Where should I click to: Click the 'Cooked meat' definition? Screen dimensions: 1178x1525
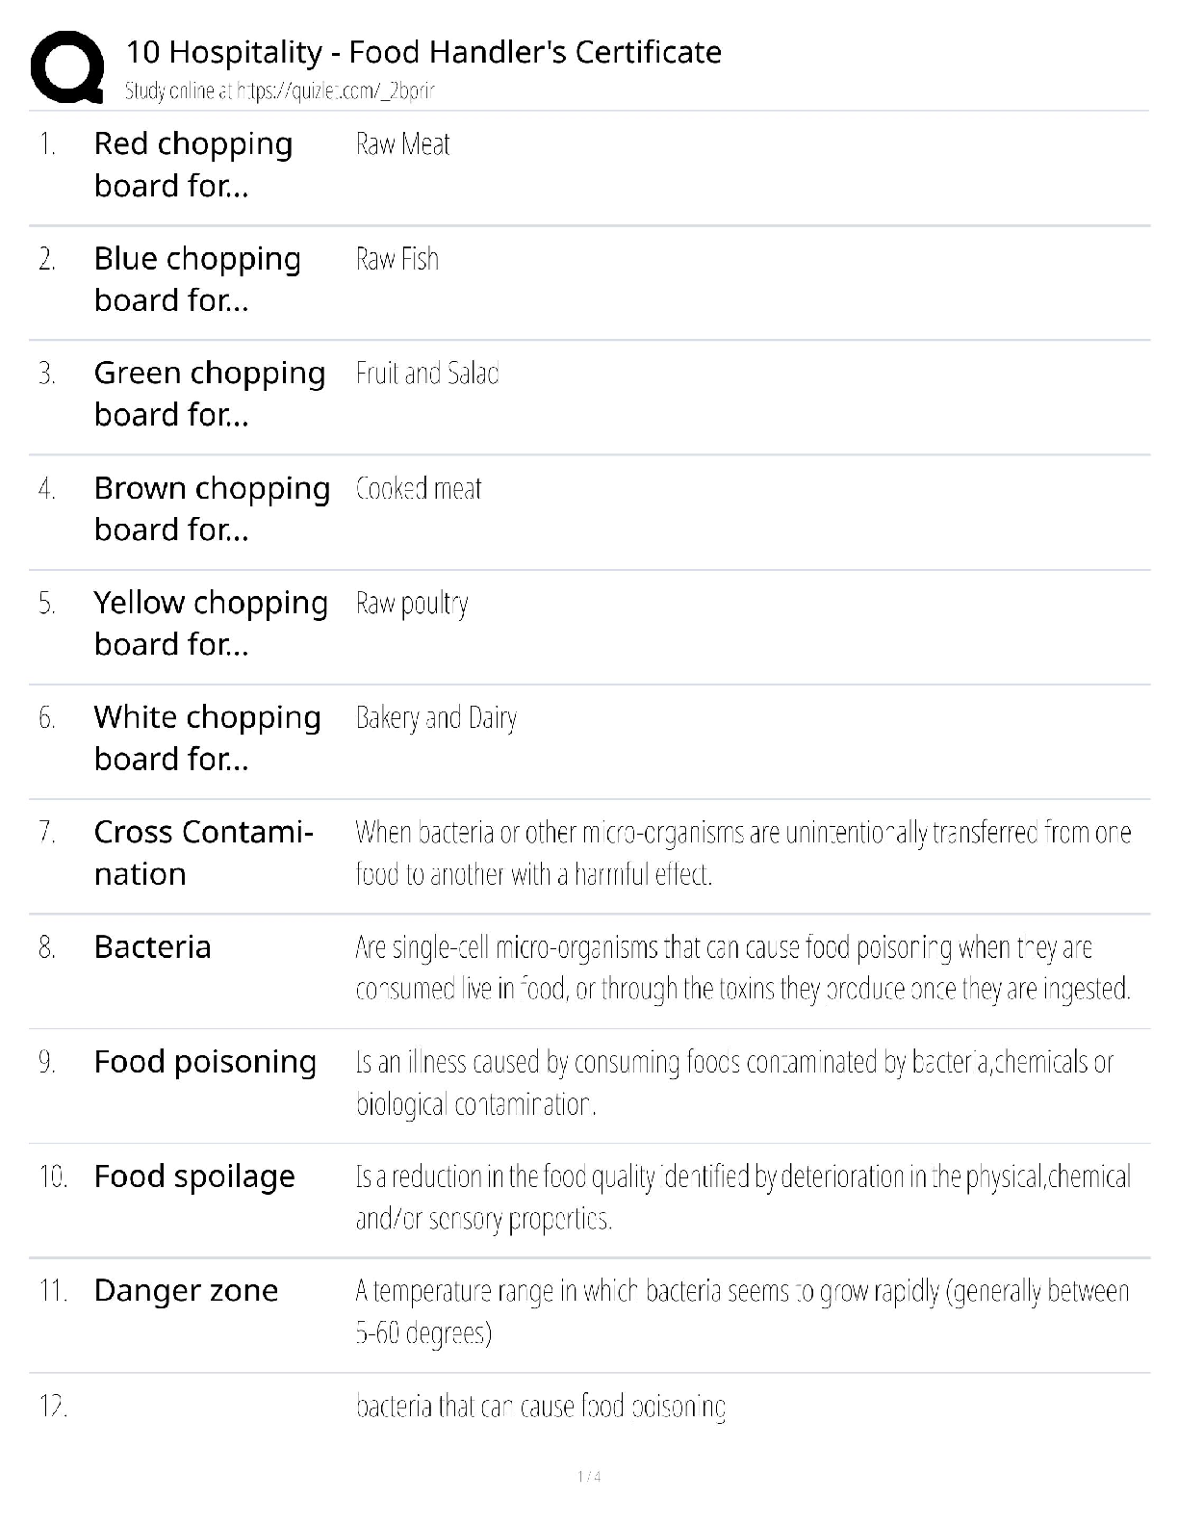pos(419,489)
